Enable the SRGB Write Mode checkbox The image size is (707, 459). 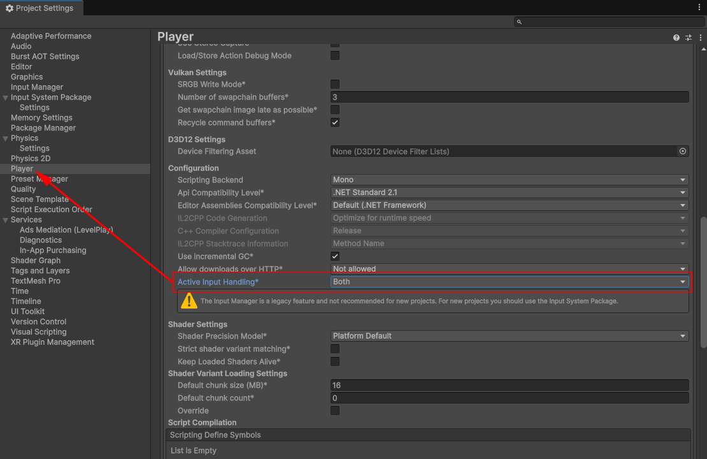click(334, 84)
